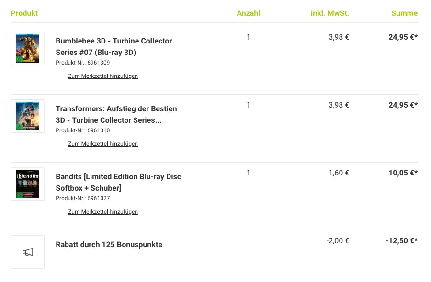The image size is (431, 282).
Task: Click the Produkt column header
Action: [24, 13]
